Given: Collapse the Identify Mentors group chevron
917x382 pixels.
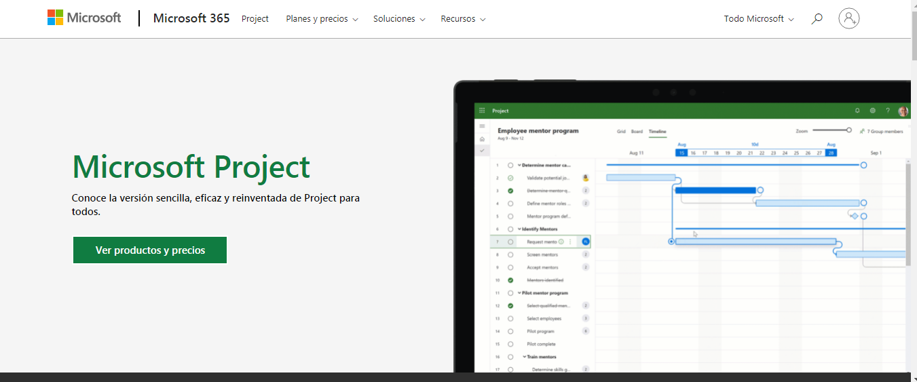Looking at the screenshot, I should pos(519,229).
